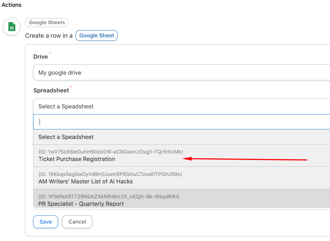The width and height of the screenshot is (330, 241).
Task: Pick AM Writers' Master List of AI Hacks
Action: [86, 181]
